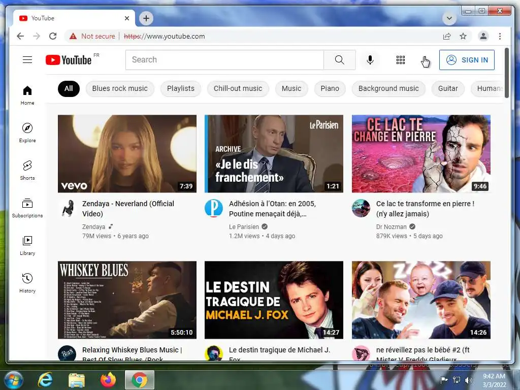Click the search magnifier button
The width and height of the screenshot is (520, 390).
click(x=339, y=60)
